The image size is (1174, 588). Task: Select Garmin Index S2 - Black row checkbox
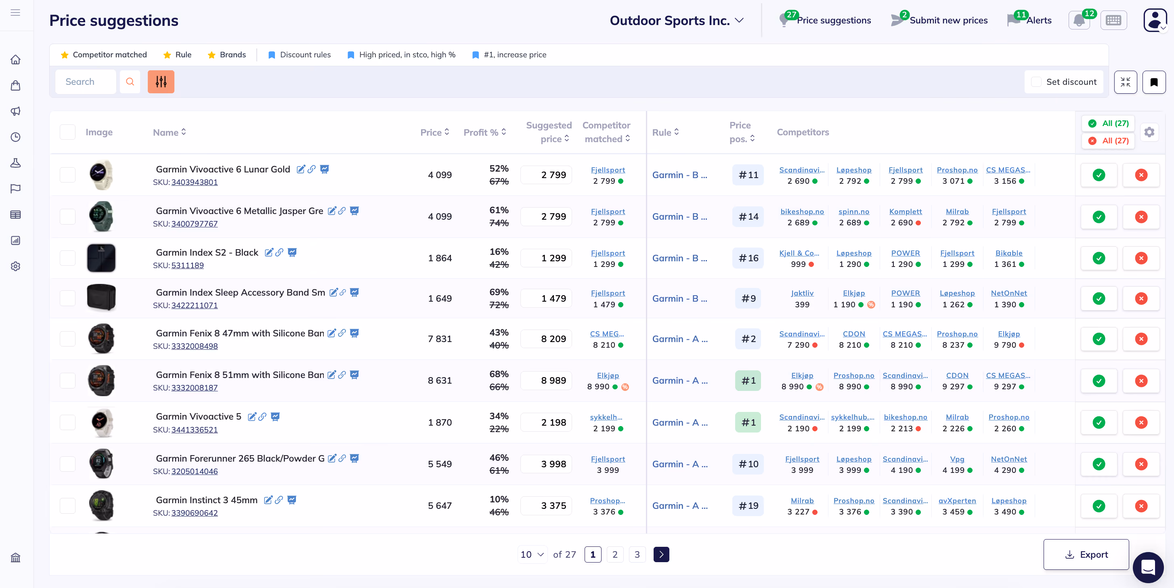coord(67,258)
